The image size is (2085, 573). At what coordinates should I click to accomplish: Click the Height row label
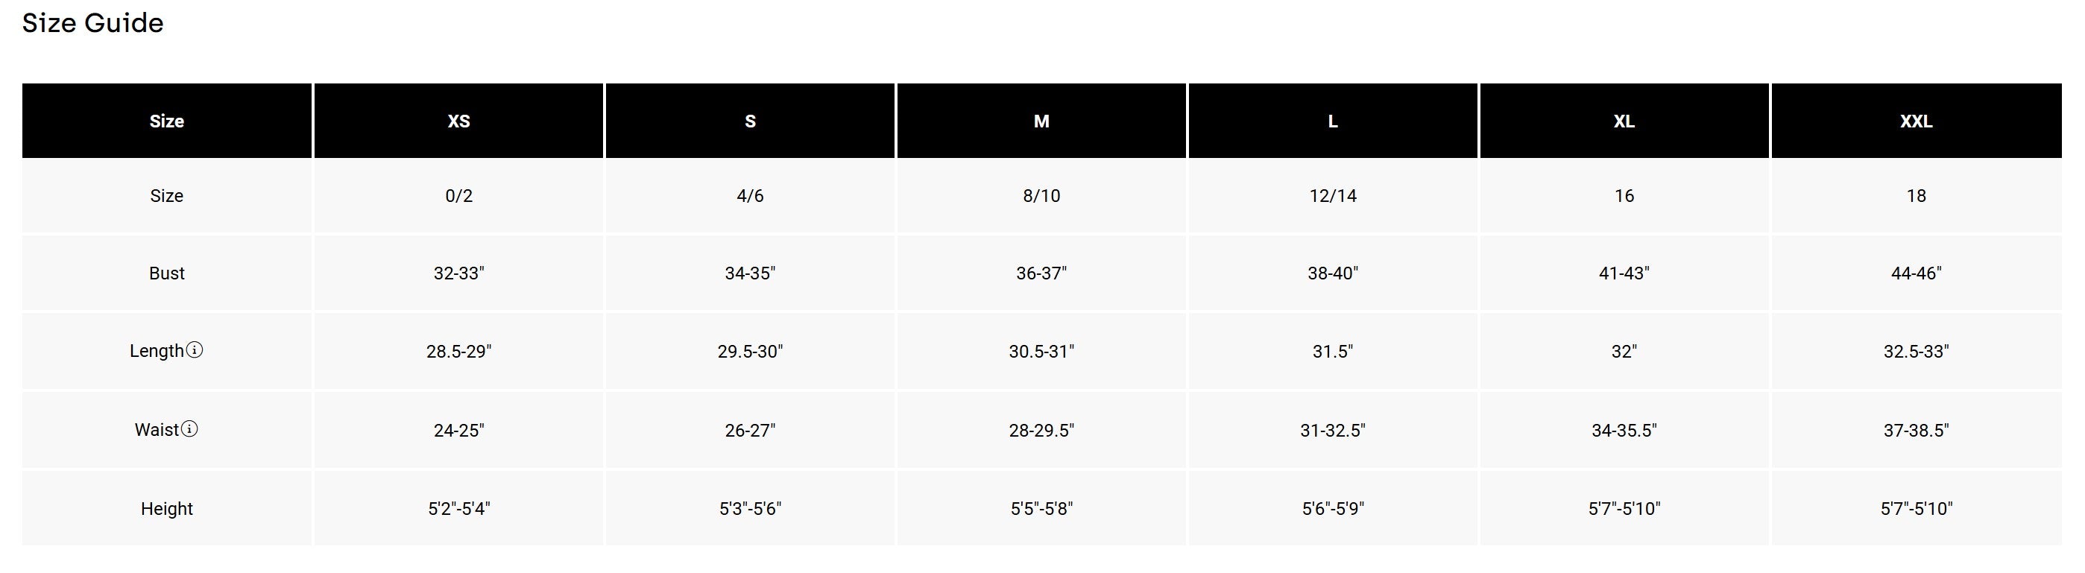pyautogui.click(x=167, y=509)
